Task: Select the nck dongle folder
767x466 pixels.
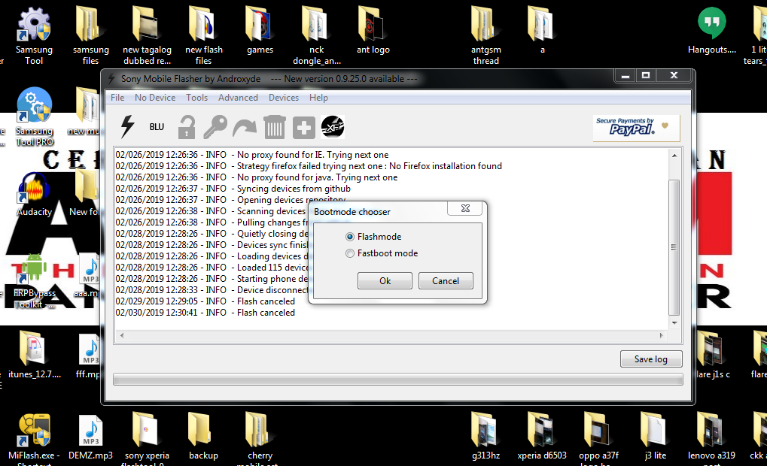Action: [x=316, y=36]
